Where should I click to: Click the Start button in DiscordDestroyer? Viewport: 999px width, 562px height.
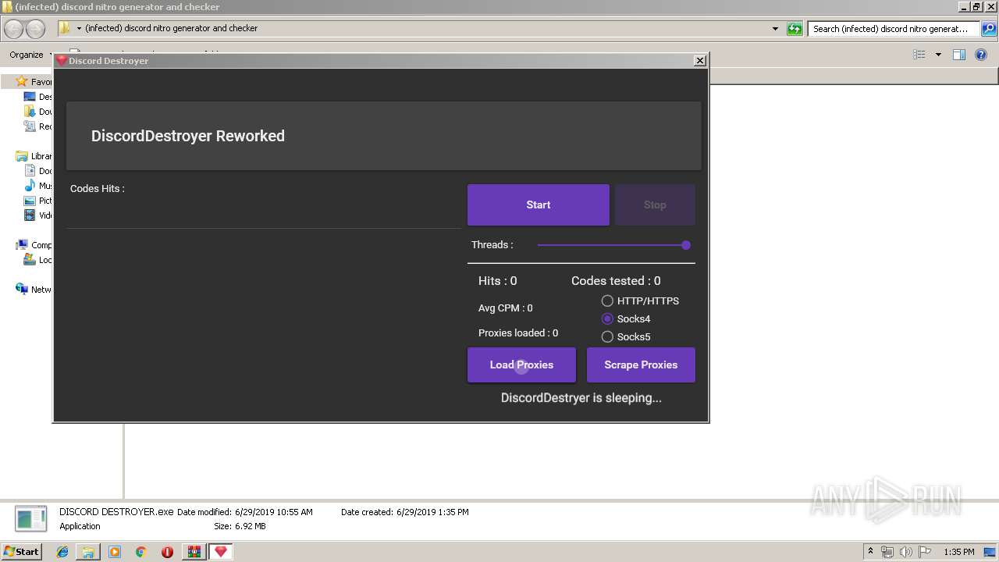tap(538, 205)
